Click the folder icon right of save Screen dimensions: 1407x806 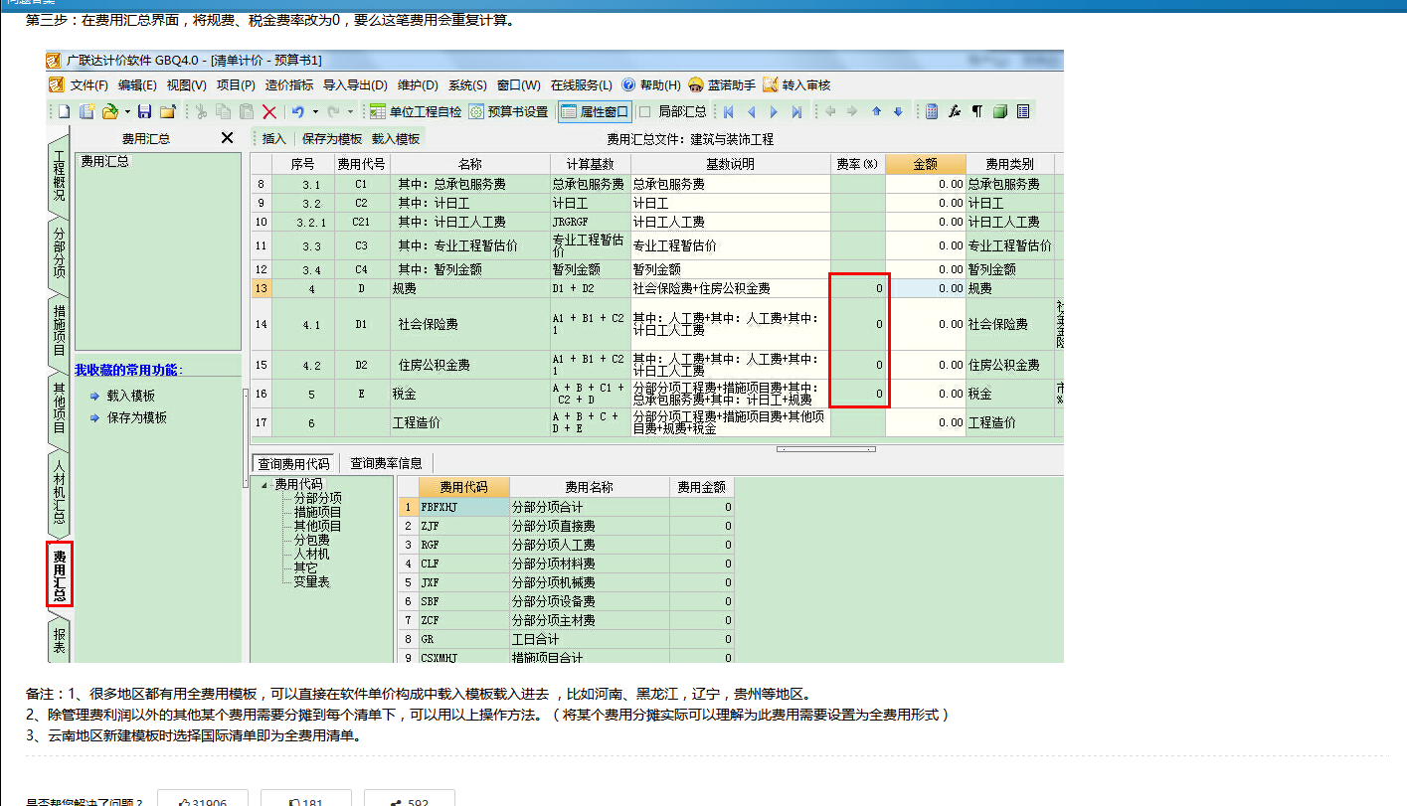pos(168,111)
